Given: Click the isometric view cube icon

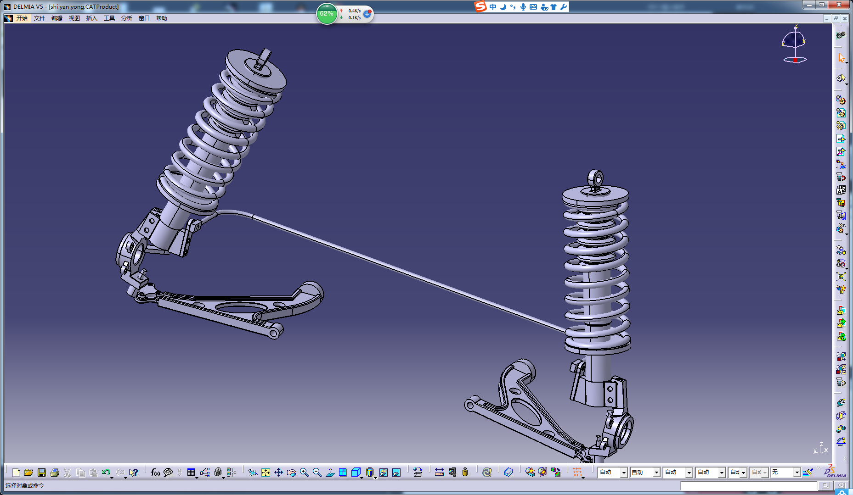Looking at the screenshot, I should point(356,472).
